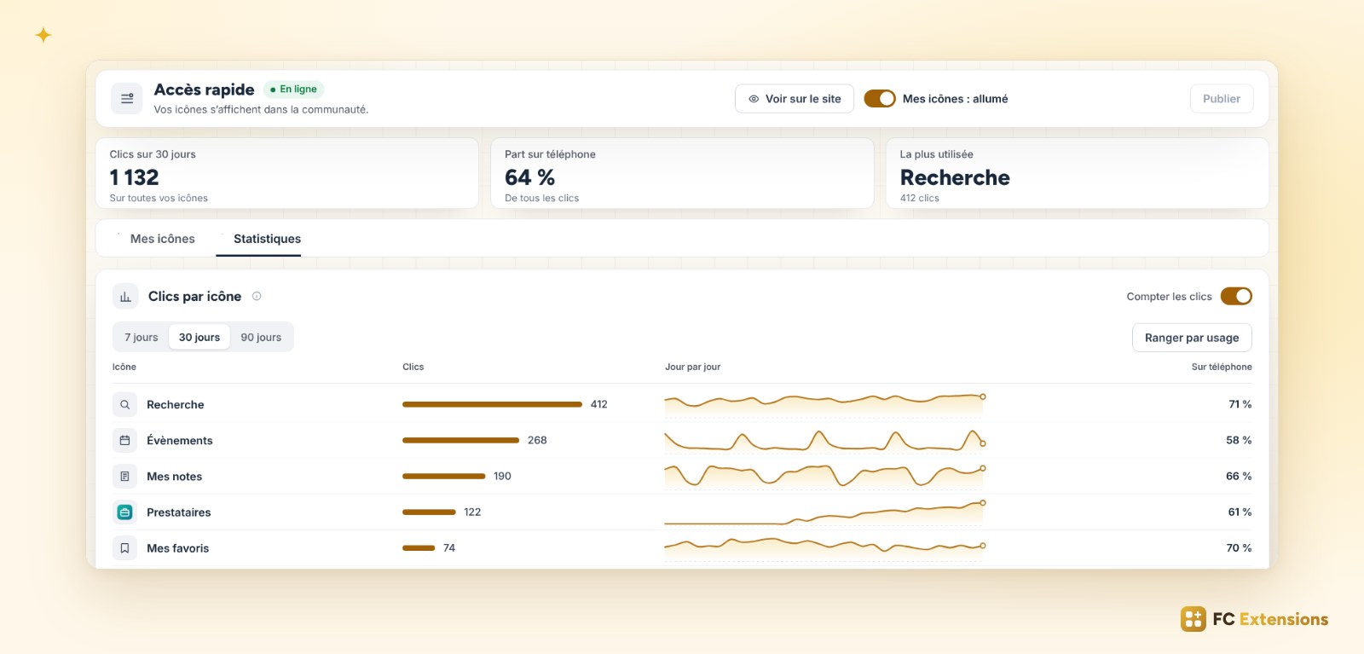Image resolution: width=1364 pixels, height=654 pixels.
Task: Switch to the Mes icônes tab
Action: pyautogui.click(x=162, y=239)
